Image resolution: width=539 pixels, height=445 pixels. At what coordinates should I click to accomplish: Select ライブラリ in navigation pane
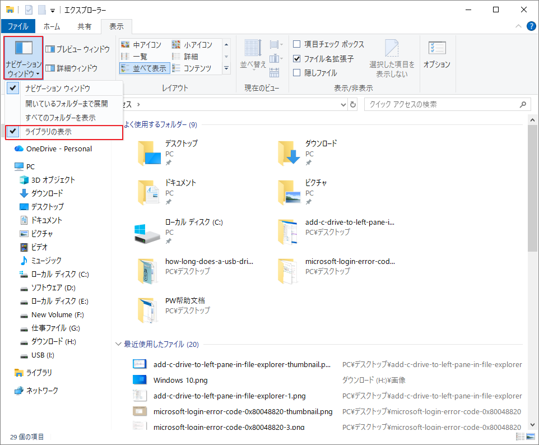(34, 373)
